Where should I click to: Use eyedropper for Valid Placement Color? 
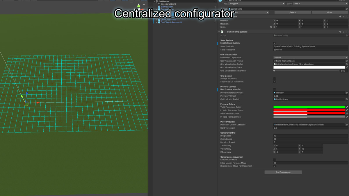[347, 107]
